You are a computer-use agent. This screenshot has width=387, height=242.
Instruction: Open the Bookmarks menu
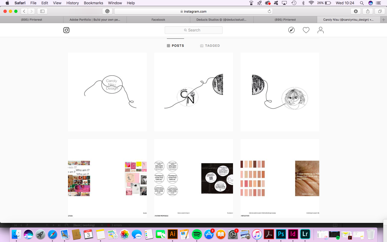93,3
